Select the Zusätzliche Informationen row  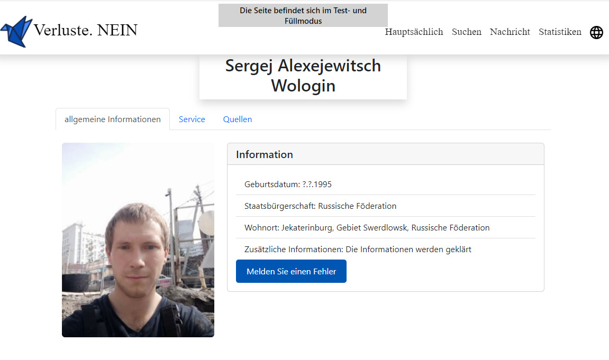386,250
